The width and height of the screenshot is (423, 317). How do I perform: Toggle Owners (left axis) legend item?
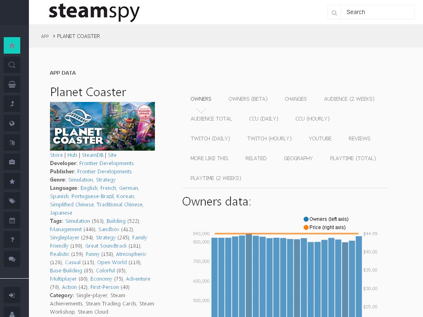coord(326,219)
